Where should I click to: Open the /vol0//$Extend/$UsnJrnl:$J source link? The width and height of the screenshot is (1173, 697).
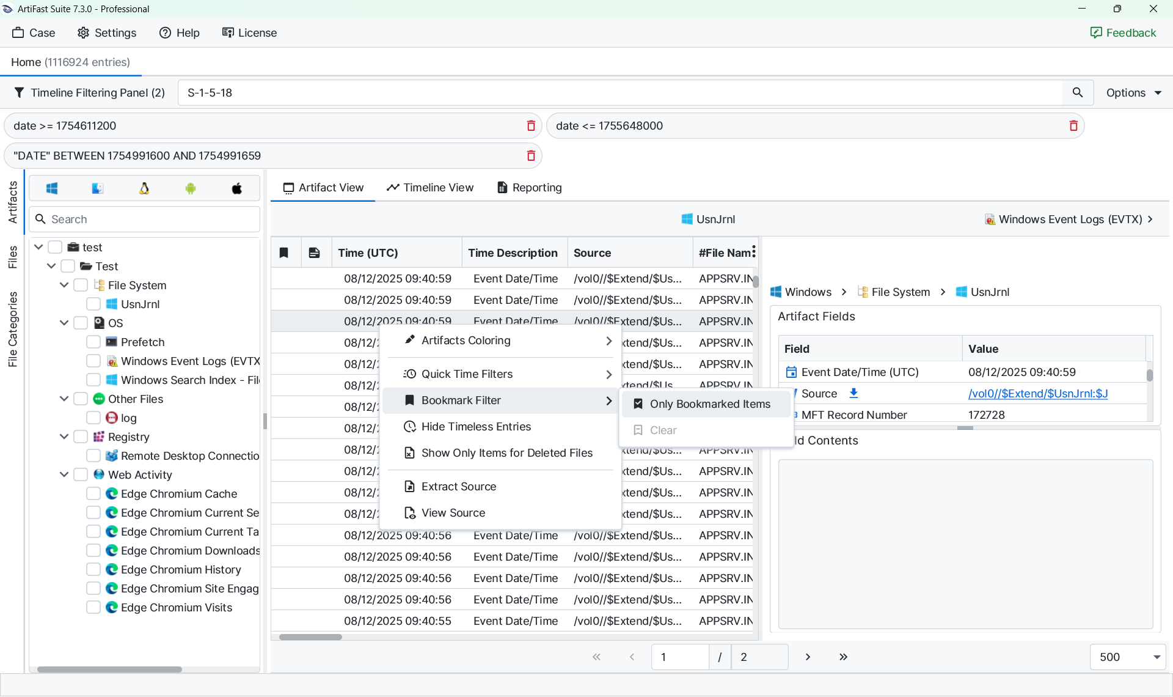pos(1037,393)
